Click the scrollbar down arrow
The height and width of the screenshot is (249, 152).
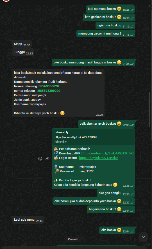pyautogui.click(x=149, y=244)
